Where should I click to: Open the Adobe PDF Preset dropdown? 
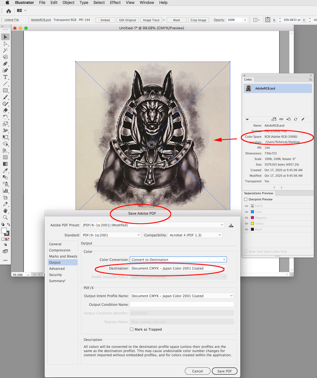tap(153, 225)
